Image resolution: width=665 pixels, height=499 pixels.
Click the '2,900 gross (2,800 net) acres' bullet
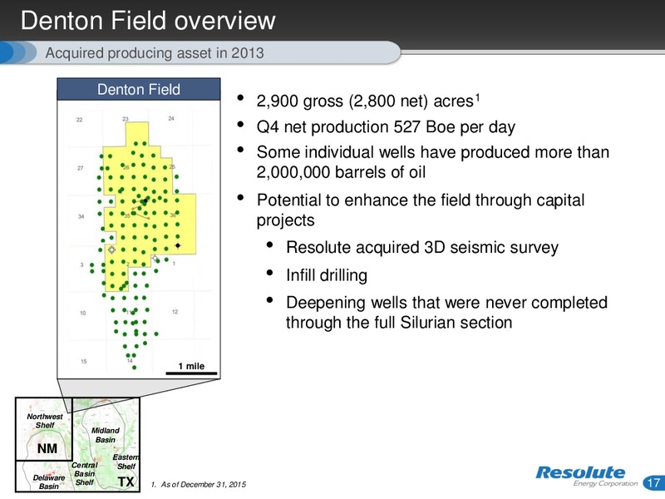367,101
